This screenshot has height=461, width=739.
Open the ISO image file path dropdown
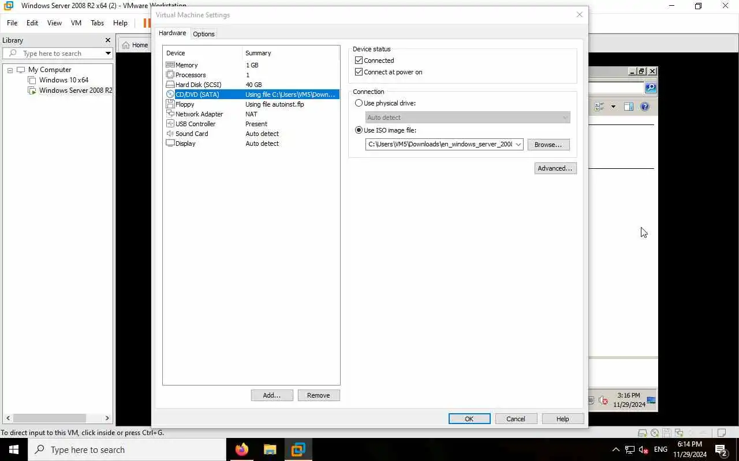pyautogui.click(x=518, y=145)
